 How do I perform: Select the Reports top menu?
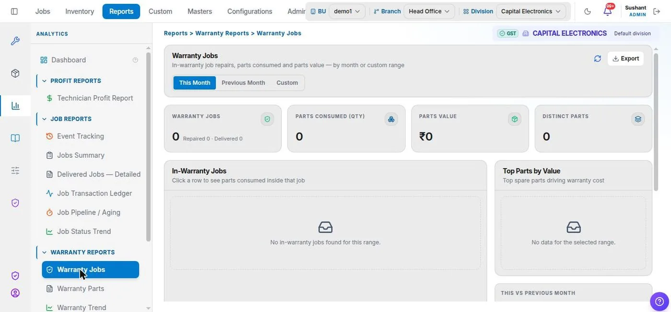[x=121, y=12]
